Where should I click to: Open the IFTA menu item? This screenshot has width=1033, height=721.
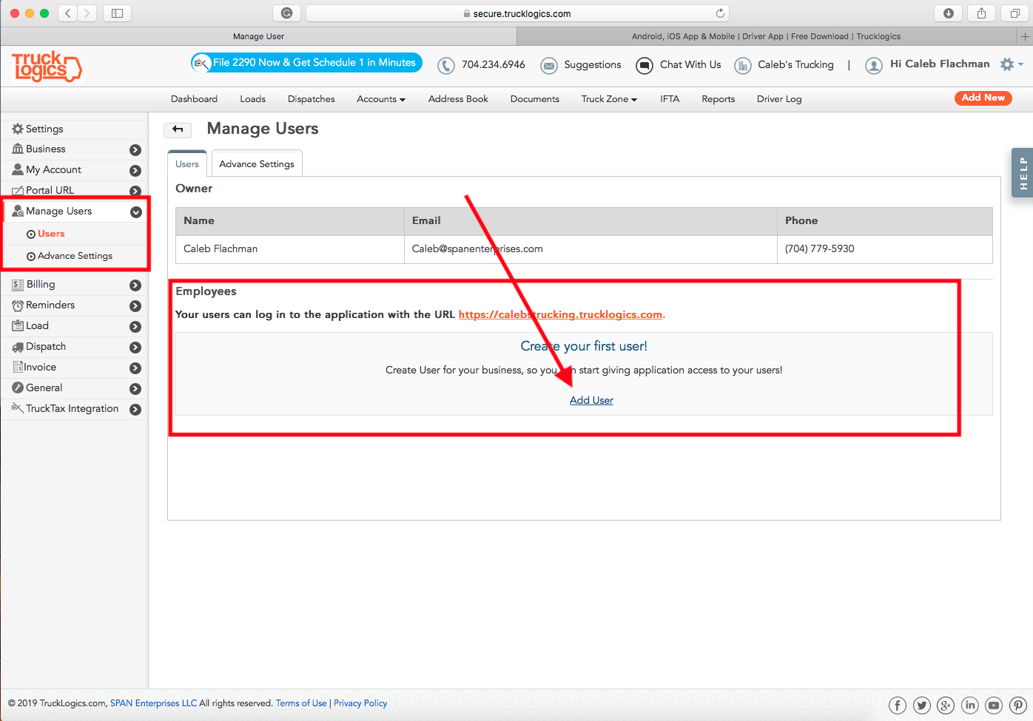click(x=670, y=99)
